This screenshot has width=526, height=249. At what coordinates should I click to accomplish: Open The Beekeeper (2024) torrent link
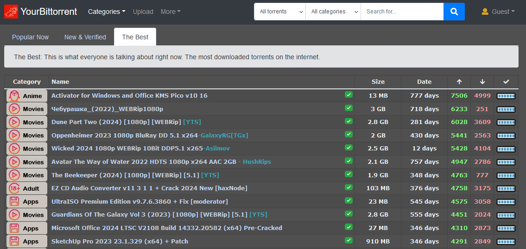click(135, 175)
